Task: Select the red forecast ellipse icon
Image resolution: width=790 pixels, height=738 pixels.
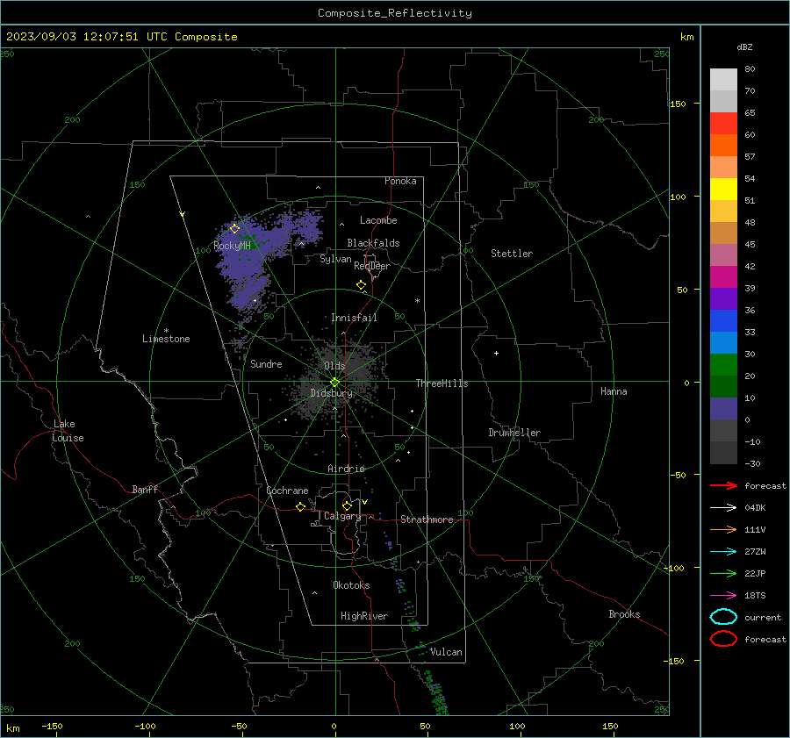Action: pos(723,639)
